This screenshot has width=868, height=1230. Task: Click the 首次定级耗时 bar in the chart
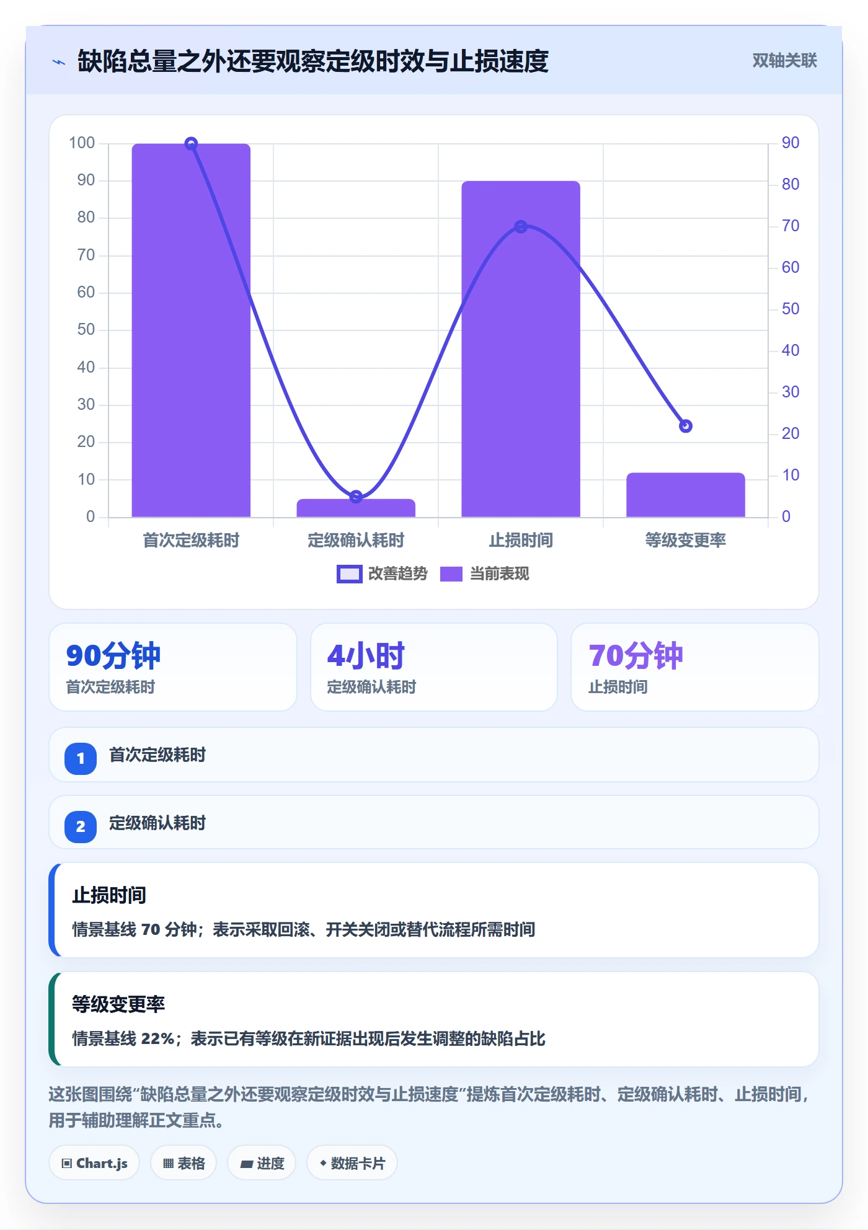coord(191,330)
